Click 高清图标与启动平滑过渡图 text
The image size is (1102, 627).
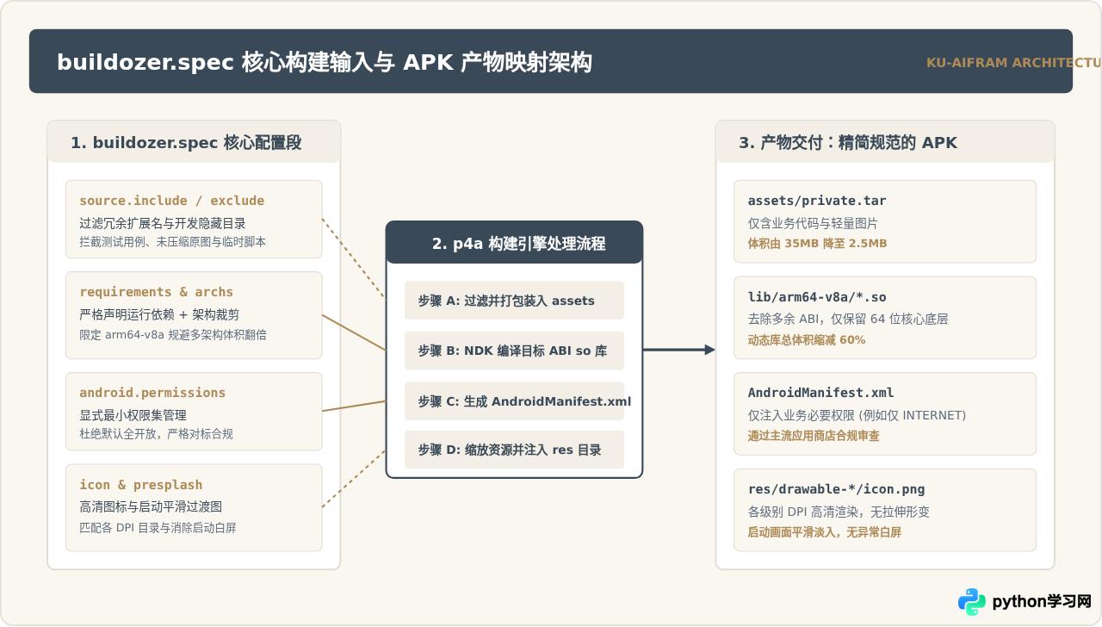[x=151, y=507]
